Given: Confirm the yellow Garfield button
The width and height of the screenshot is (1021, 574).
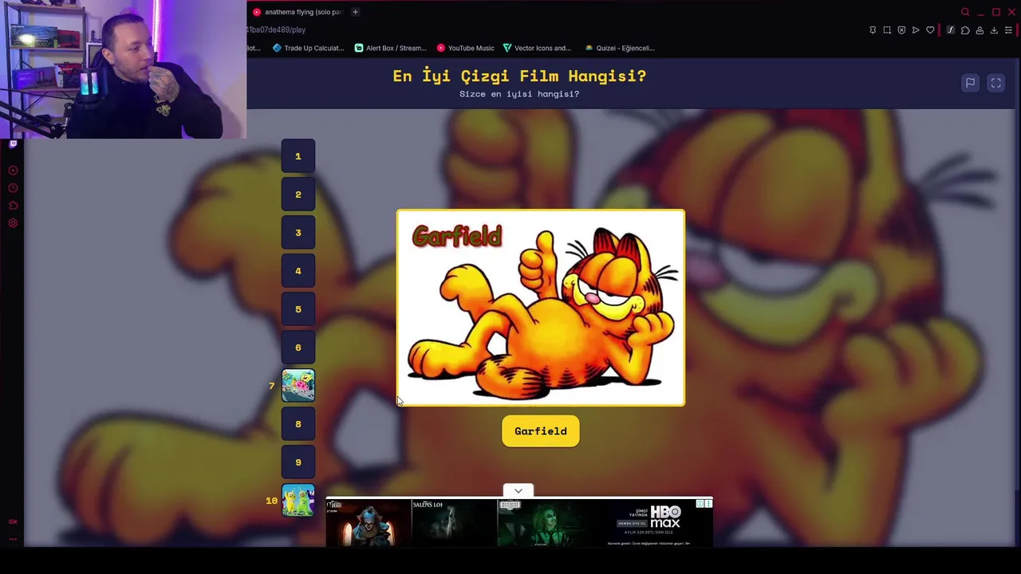Looking at the screenshot, I should click(541, 431).
